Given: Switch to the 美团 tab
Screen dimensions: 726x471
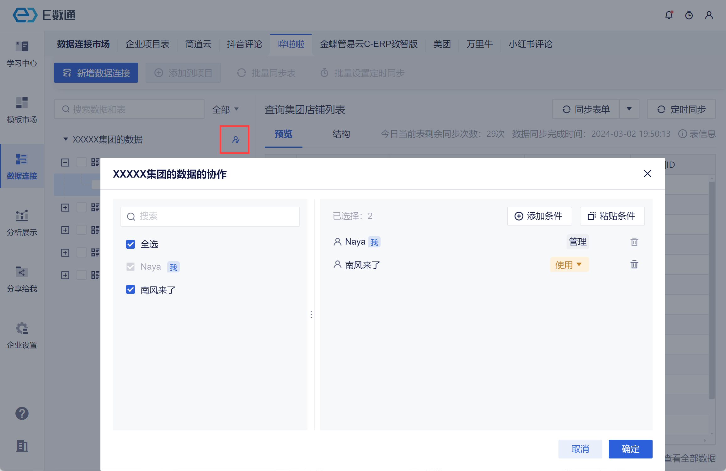Looking at the screenshot, I should 441,44.
